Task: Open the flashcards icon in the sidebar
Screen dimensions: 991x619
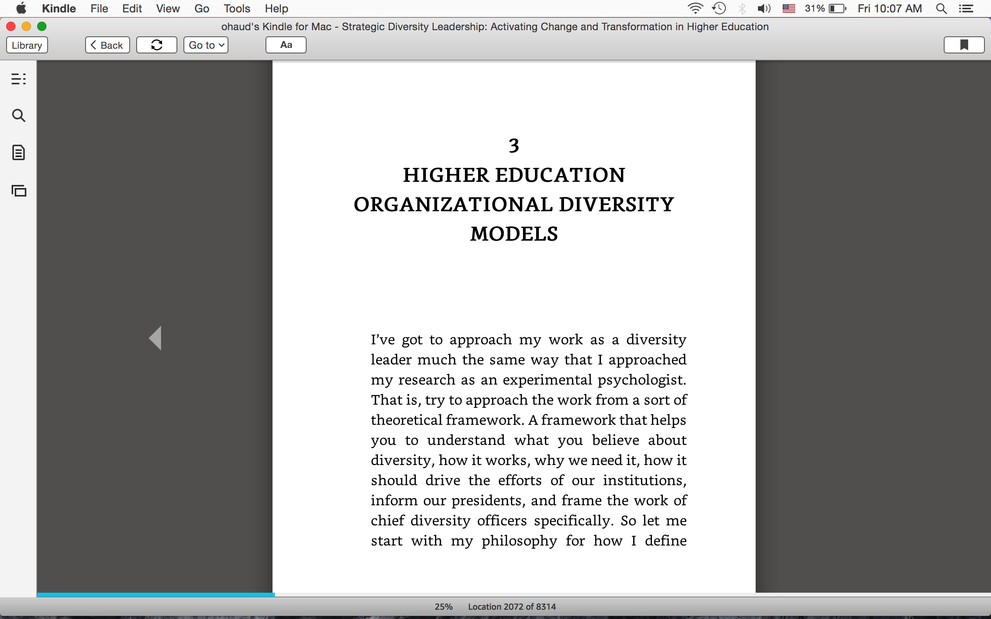Action: click(19, 190)
